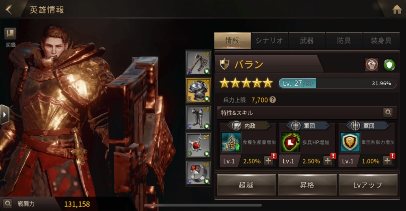Upgrade 歩兵HP増加 skill with plus
Image resolution: width=406 pixels, height=211 pixels.
point(328,161)
